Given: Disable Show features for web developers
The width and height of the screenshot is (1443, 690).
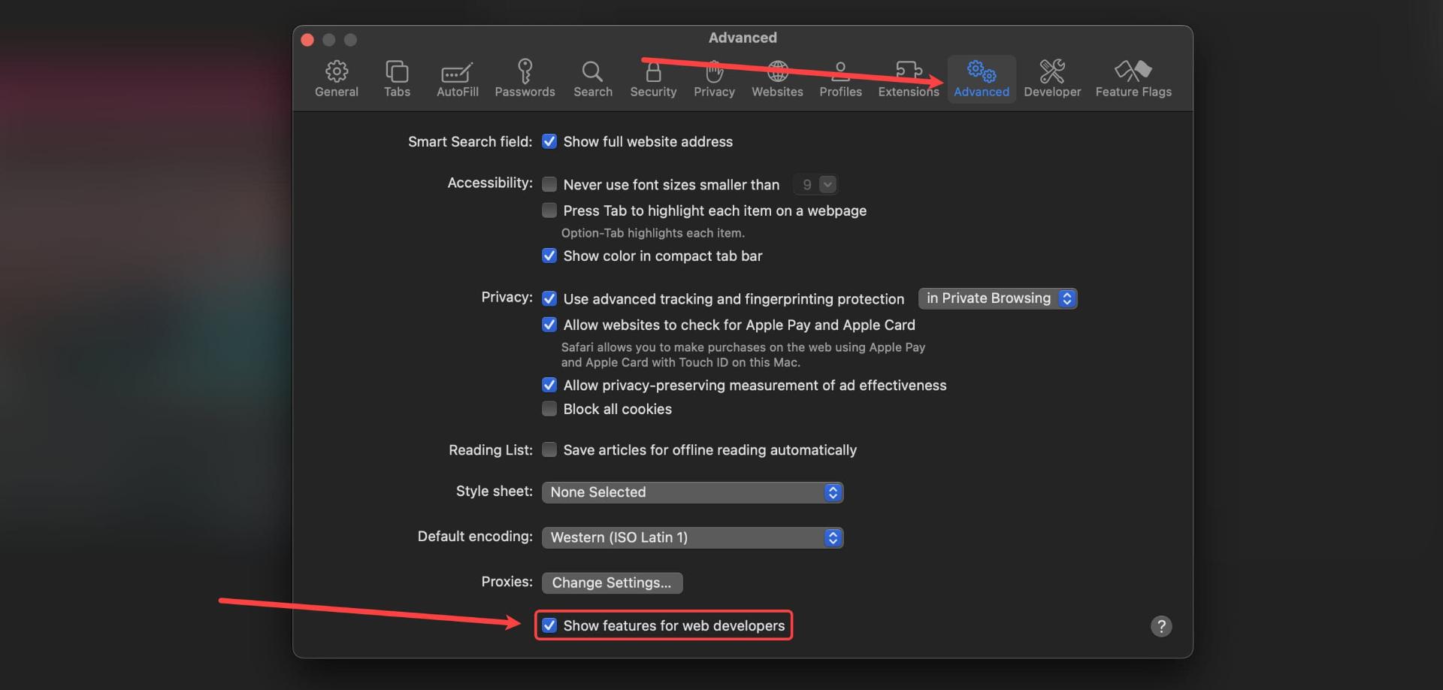Looking at the screenshot, I should pyautogui.click(x=549, y=625).
